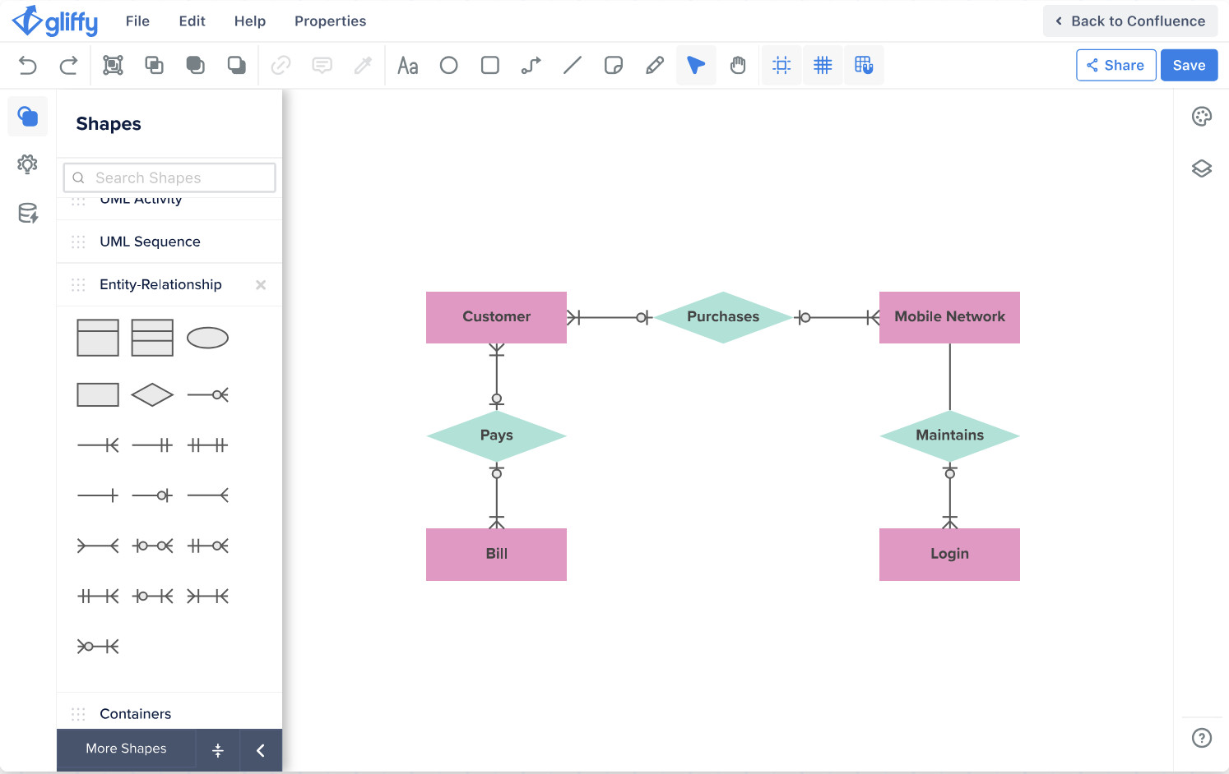
Task: Toggle snap to grid button
Action: [x=864, y=66]
